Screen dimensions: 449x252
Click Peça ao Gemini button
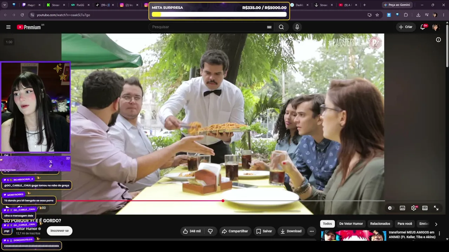coord(397,5)
